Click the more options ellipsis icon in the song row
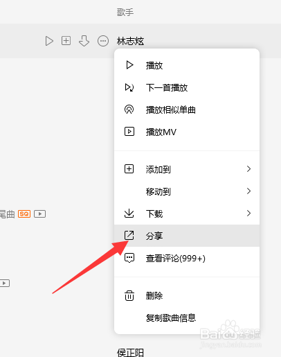Image resolution: width=281 pixels, height=357 pixels. click(x=103, y=41)
